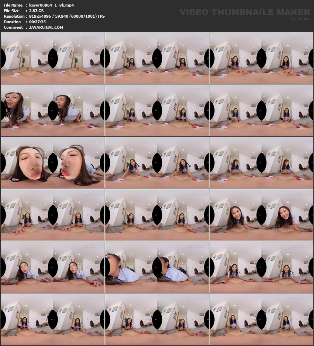This screenshot has height=346, width=314.
Task: Open the 00:13:03 thumbnail
Action: 261,163
